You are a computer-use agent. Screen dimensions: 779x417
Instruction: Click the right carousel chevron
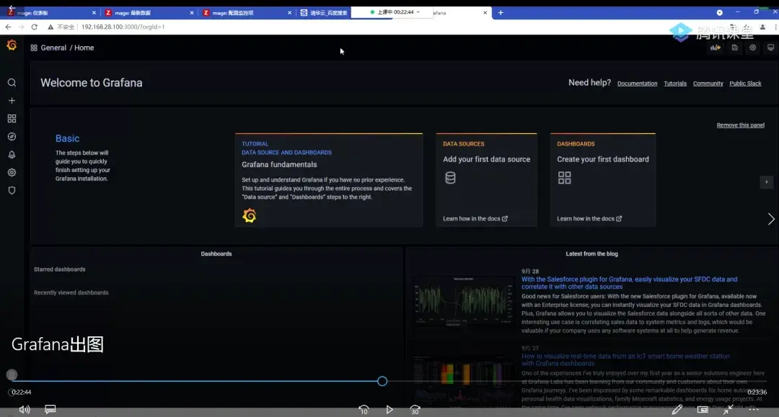click(x=770, y=218)
